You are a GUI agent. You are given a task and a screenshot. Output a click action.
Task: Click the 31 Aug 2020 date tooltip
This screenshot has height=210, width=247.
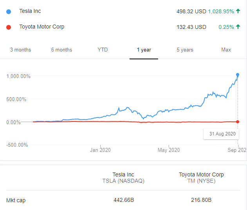coord(222,133)
